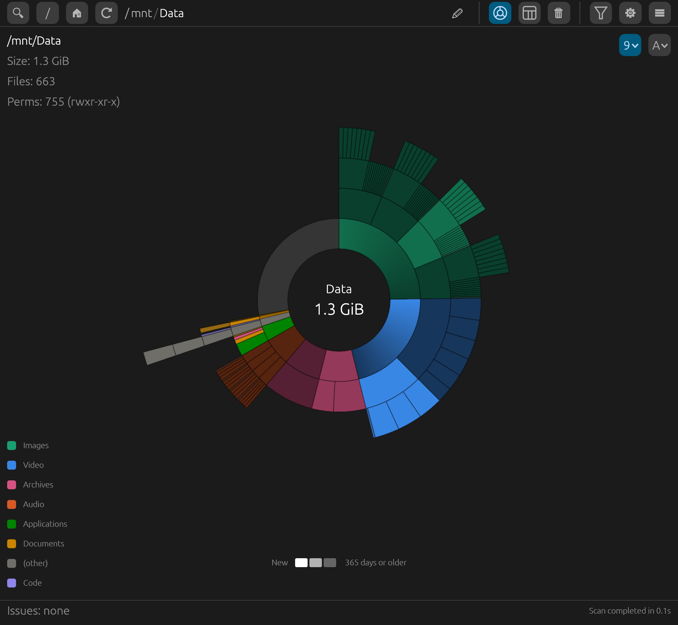
Task: Click the 'Perms: 755 (rwxr-xr-x)' text
Action: (64, 102)
